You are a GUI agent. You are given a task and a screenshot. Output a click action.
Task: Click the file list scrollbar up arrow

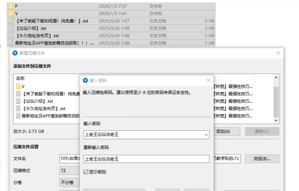coord(276,78)
